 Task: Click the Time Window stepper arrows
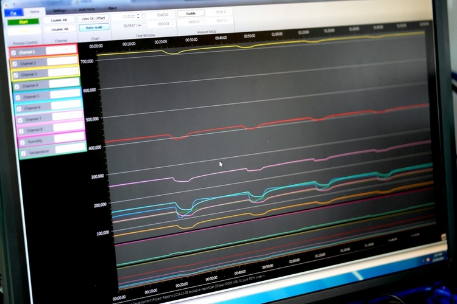click(x=138, y=16)
